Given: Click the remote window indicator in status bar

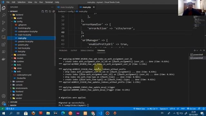Looking at the screenshot, I should tap(2, 109).
